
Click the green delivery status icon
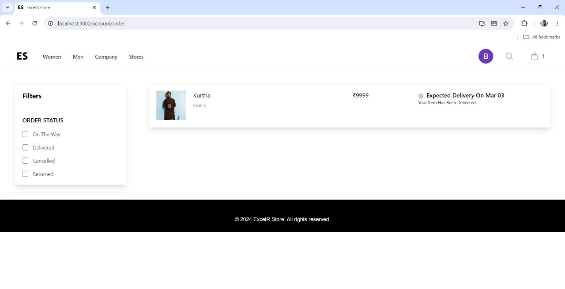click(421, 96)
